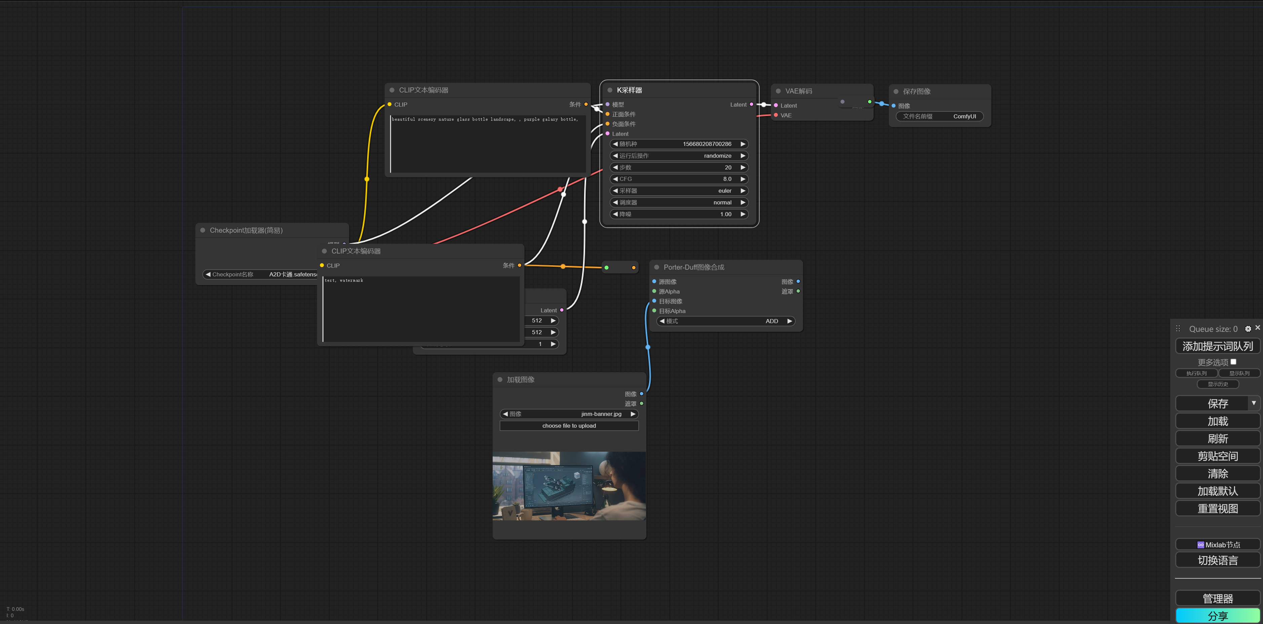The width and height of the screenshot is (1263, 624).
Task: Click collapse dot on Checkpoint加载器 node
Action: [202, 230]
